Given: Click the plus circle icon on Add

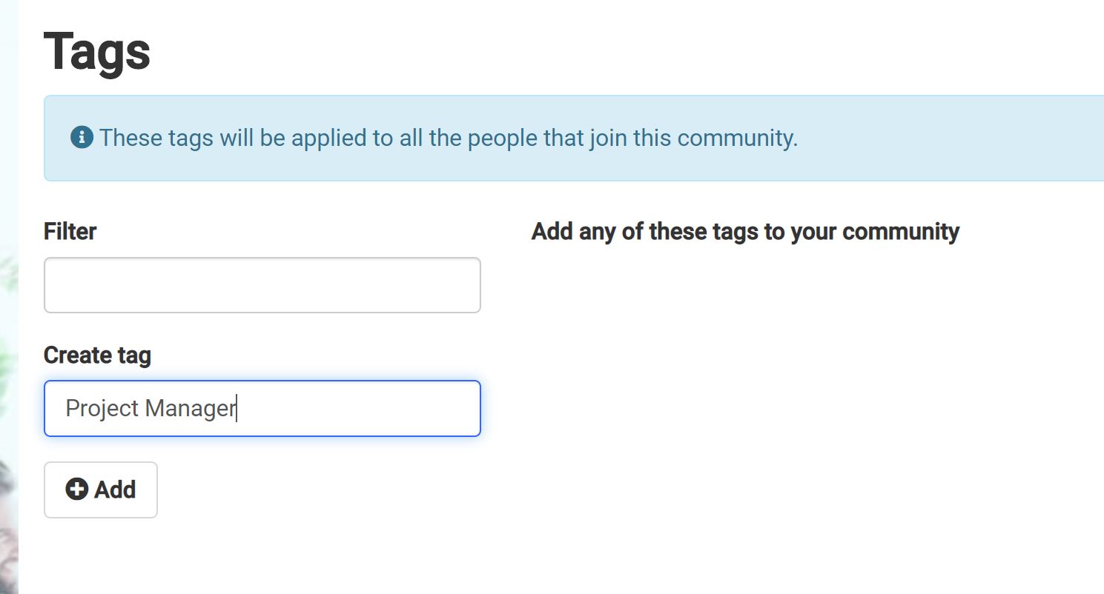Looking at the screenshot, I should click(76, 489).
